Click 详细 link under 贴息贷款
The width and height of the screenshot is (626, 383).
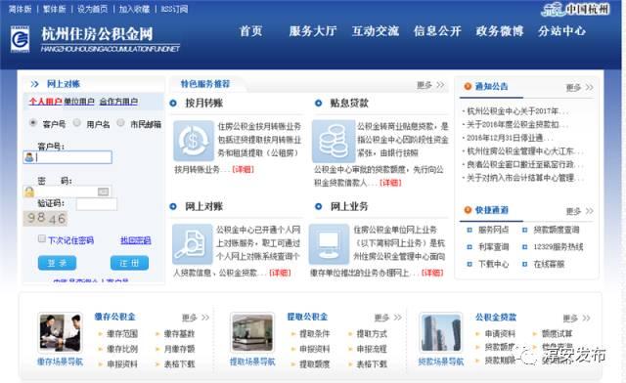click(x=390, y=183)
